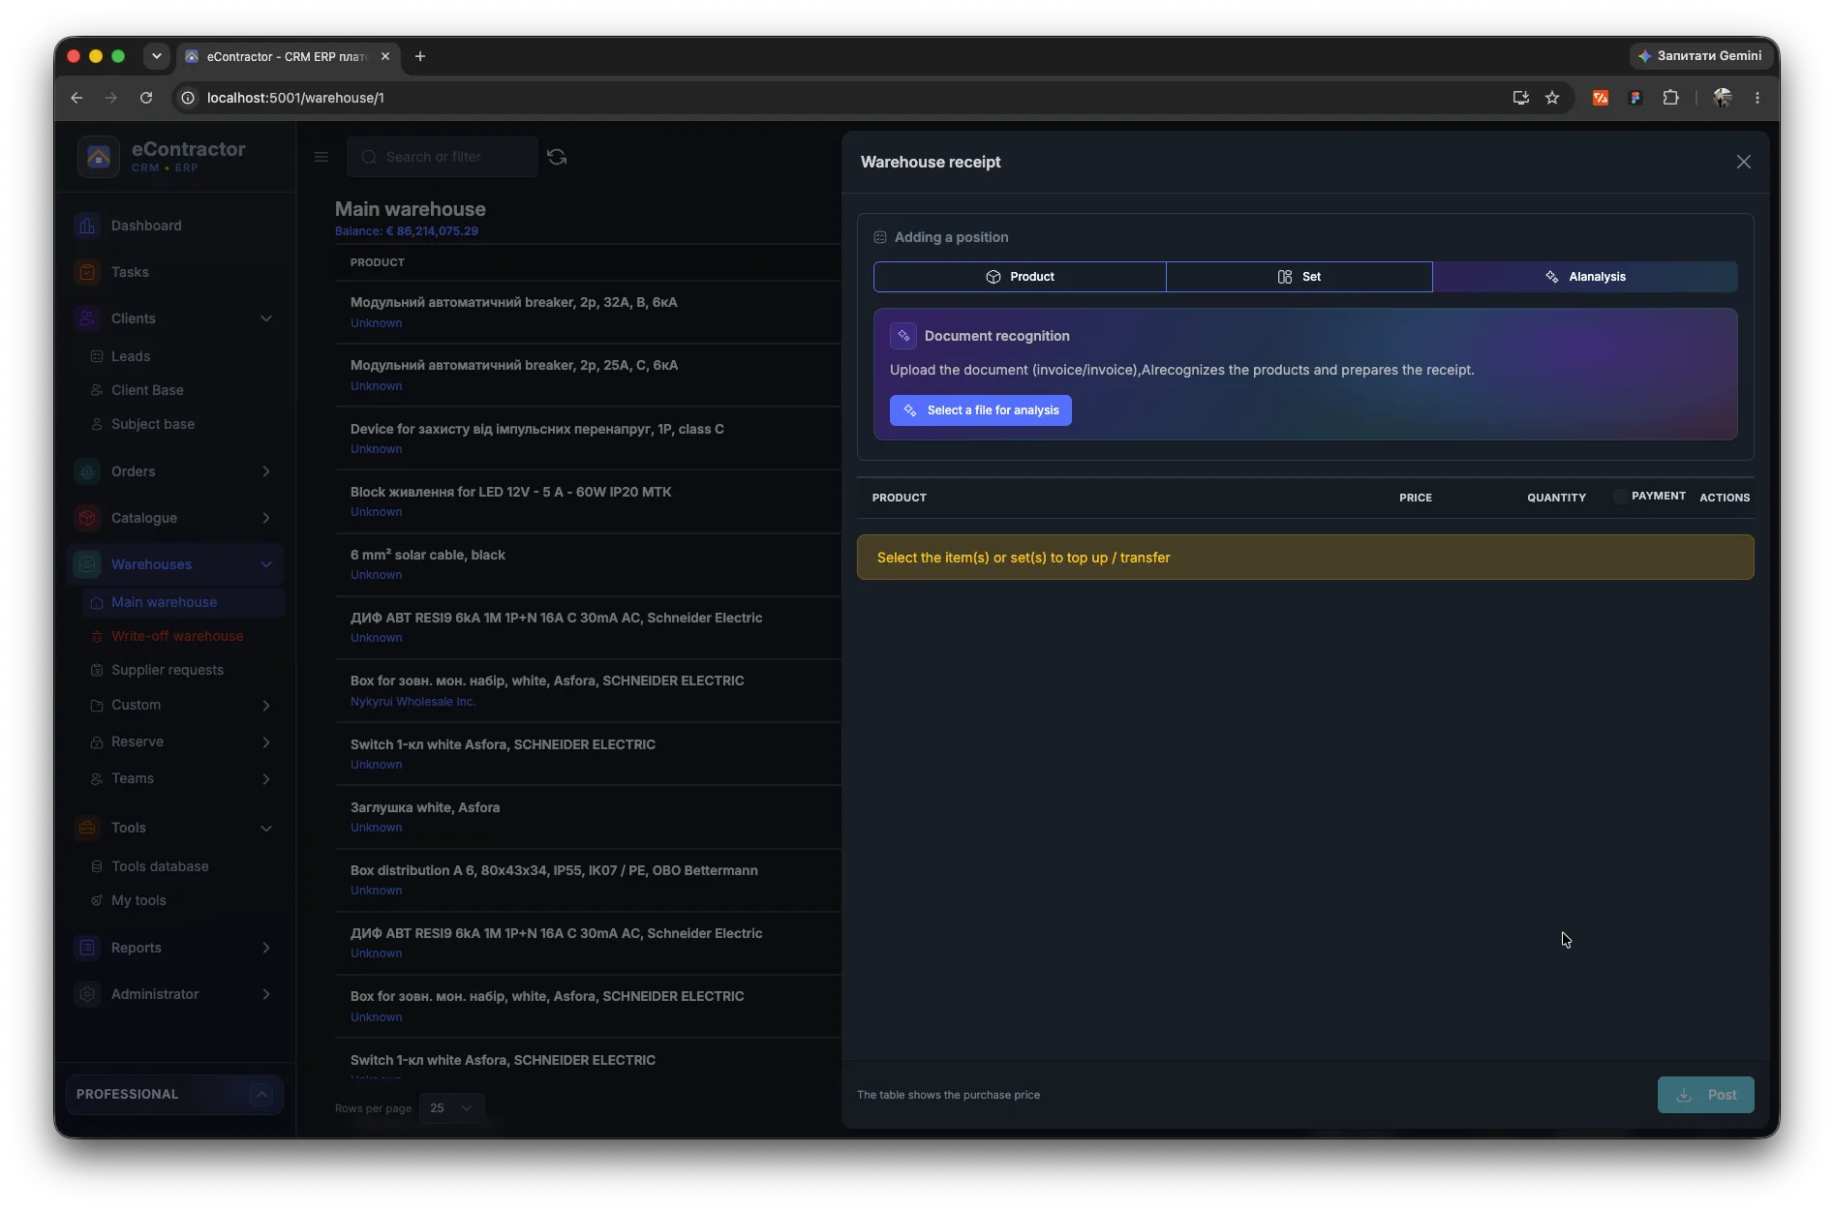Expand the PROFESSIONAL plan chevron

[261, 1094]
